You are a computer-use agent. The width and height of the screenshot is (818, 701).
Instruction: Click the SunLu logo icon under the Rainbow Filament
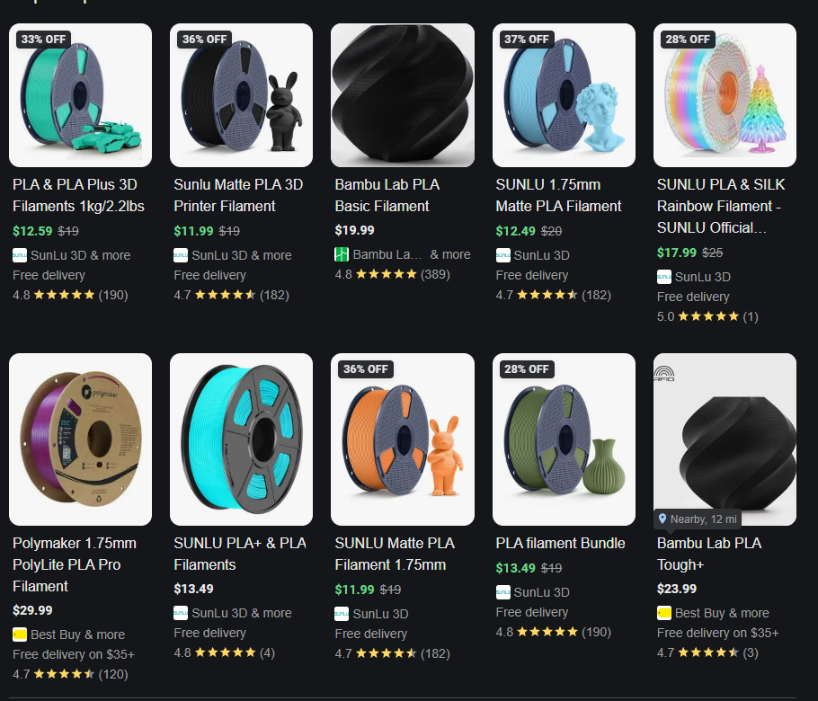pos(664,277)
